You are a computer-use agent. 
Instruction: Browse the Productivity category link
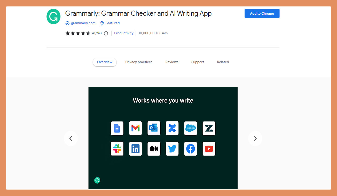[124, 33]
